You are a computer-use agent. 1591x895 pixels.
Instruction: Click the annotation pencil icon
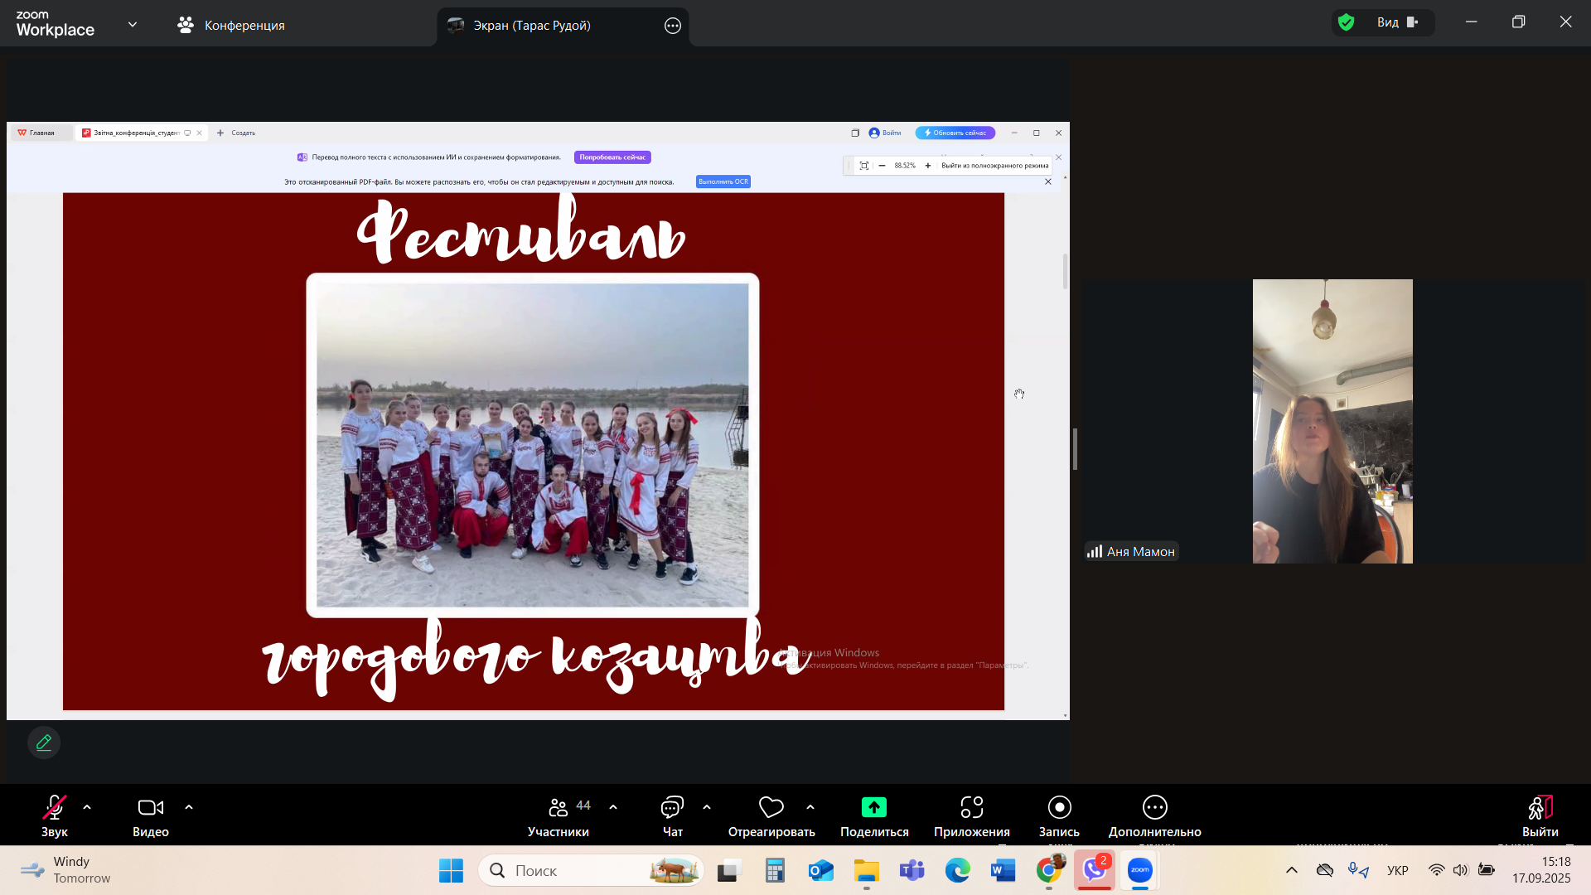pos(44,743)
